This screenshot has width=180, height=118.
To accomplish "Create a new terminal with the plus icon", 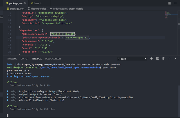I will (151, 59).
